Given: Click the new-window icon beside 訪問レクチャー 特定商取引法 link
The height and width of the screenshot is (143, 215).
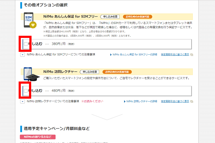Looking at the screenshot, I should click(192, 102).
